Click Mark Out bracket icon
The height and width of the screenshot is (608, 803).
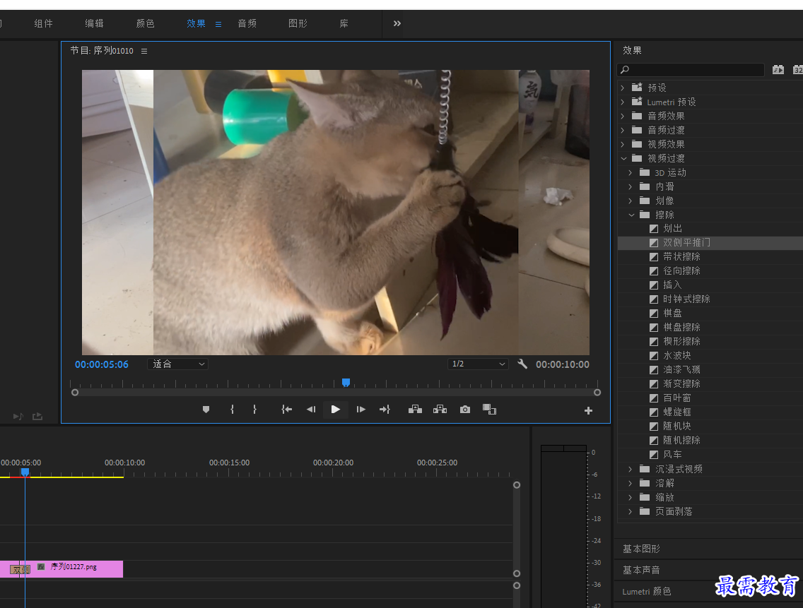coord(254,410)
